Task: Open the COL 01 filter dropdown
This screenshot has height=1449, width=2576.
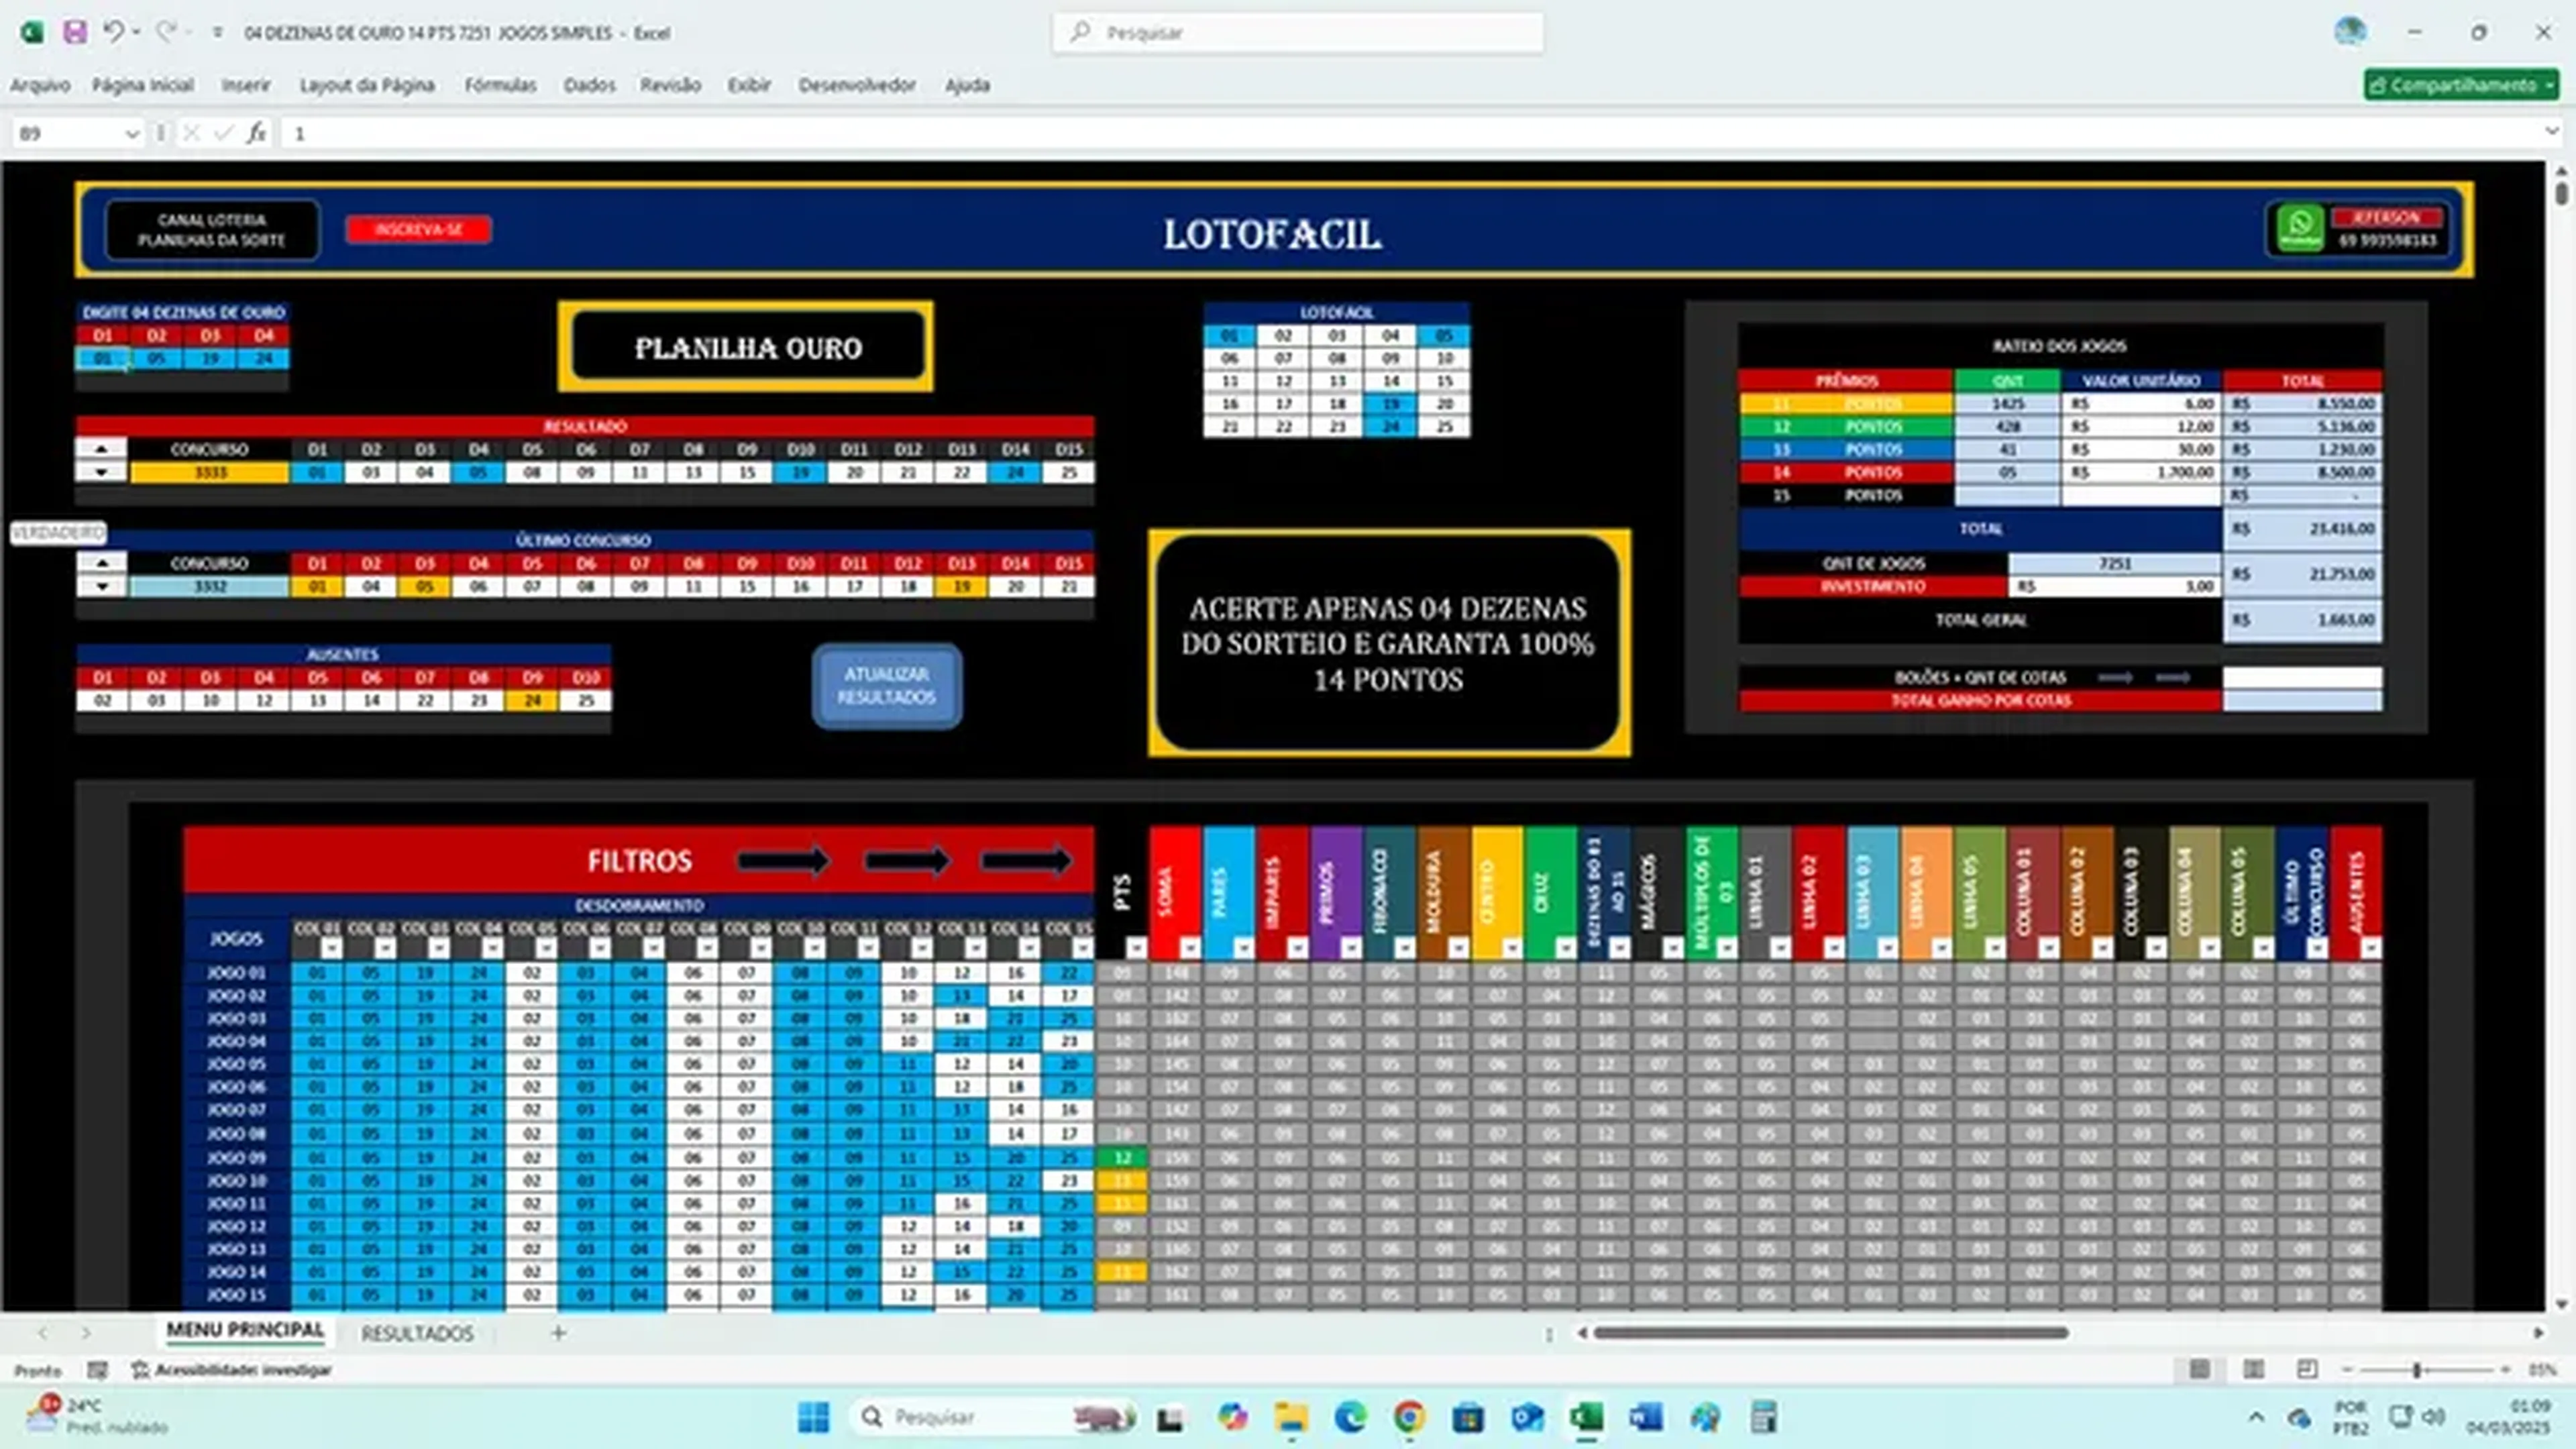Action: (x=332, y=947)
